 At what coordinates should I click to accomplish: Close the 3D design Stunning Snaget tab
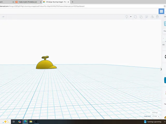point(68,2)
